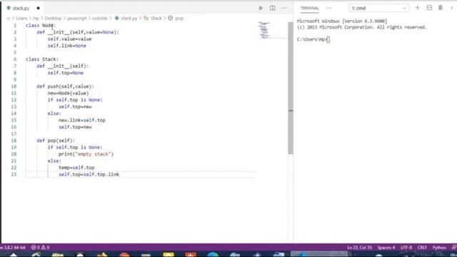This screenshot has height=257, width=457.
Task: Click the 'print("empty stack")' line
Action: (86, 154)
